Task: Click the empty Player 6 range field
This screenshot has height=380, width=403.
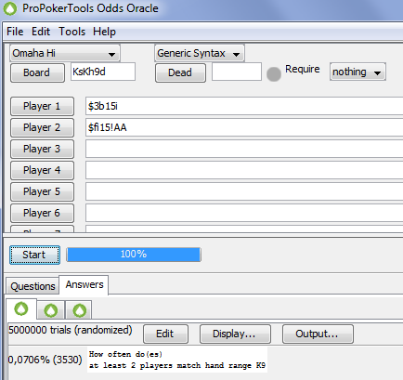Action: click(x=244, y=213)
